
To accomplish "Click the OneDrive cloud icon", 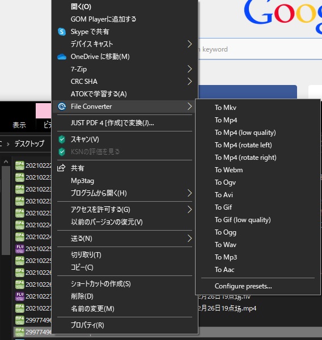I will pos(62,57).
